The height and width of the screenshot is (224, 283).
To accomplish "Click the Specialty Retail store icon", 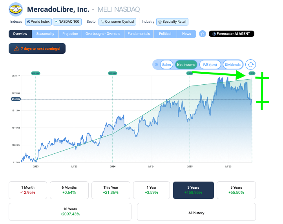I will point(160,22).
